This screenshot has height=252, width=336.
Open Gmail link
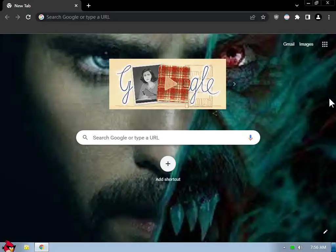point(289,44)
